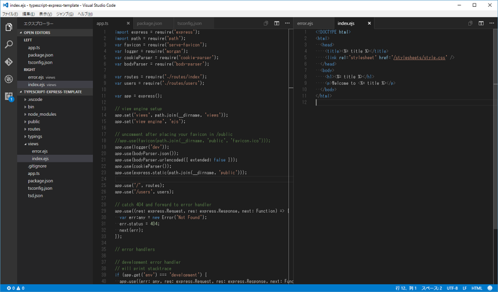Collapse the views folder

coord(55,144)
